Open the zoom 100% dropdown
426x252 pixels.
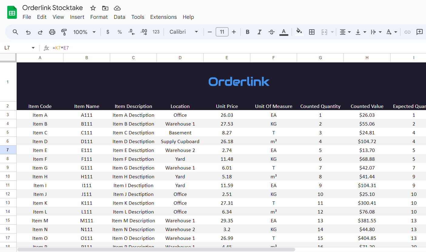84,32
